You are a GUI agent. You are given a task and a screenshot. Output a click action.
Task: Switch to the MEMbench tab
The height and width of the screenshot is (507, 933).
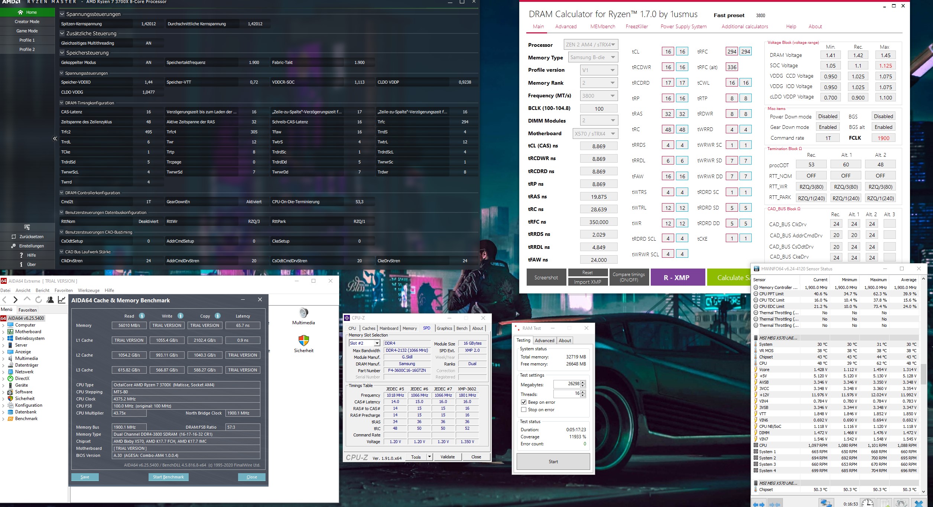(x=602, y=26)
